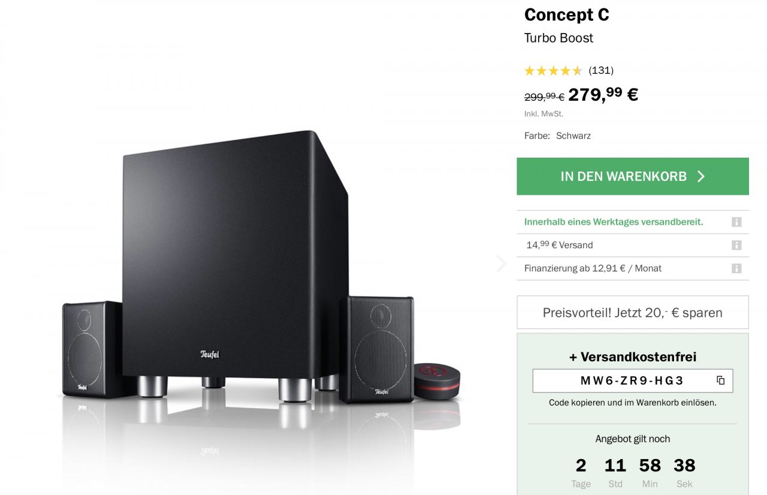Click the Farbe: Schwarz color label
The image size is (767, 495).
pyautogui.click(x=557, y=136)
